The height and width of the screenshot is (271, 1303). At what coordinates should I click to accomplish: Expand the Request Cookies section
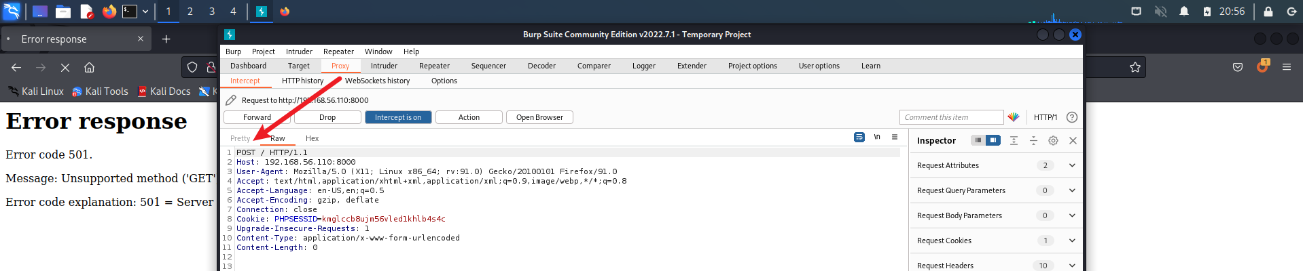point(996,241)
